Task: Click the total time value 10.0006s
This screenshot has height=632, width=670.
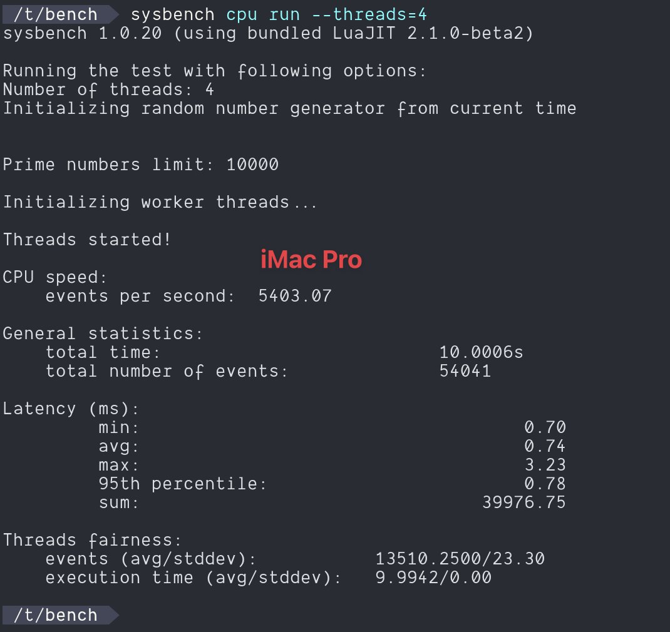Action: [x=481, y=352]
